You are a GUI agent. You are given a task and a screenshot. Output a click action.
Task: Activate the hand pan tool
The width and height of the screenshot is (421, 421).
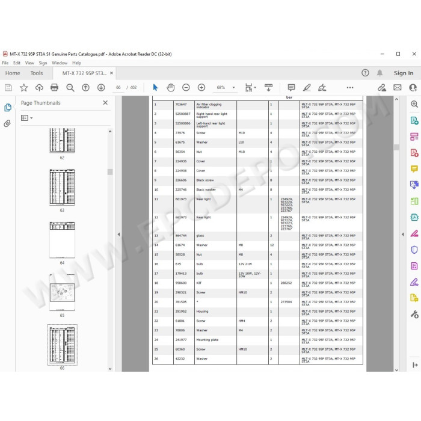click(170, 88)
